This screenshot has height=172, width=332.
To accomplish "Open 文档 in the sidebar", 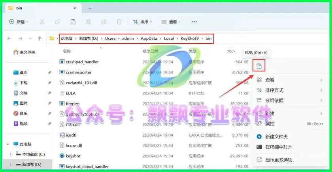I will pyautogui.click(x=20, y=93).
